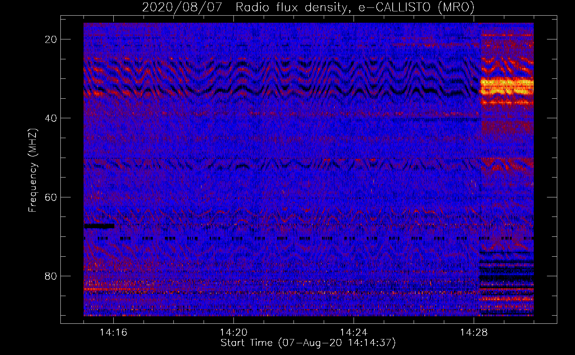Click the 14:20 time tick label

[x=233, y=332]
